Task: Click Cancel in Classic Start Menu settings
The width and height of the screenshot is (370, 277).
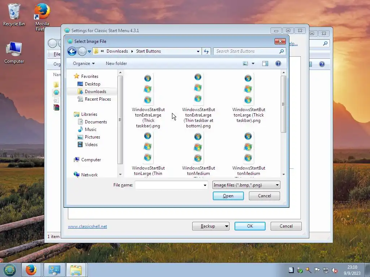Action: point(286,226)
